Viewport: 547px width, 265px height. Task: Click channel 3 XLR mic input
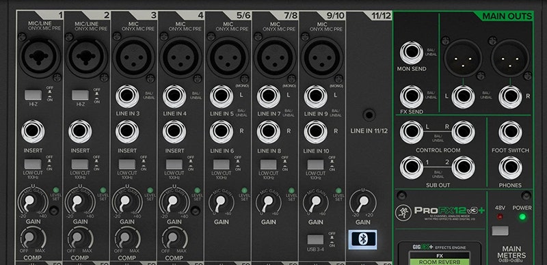click(133, 57)
